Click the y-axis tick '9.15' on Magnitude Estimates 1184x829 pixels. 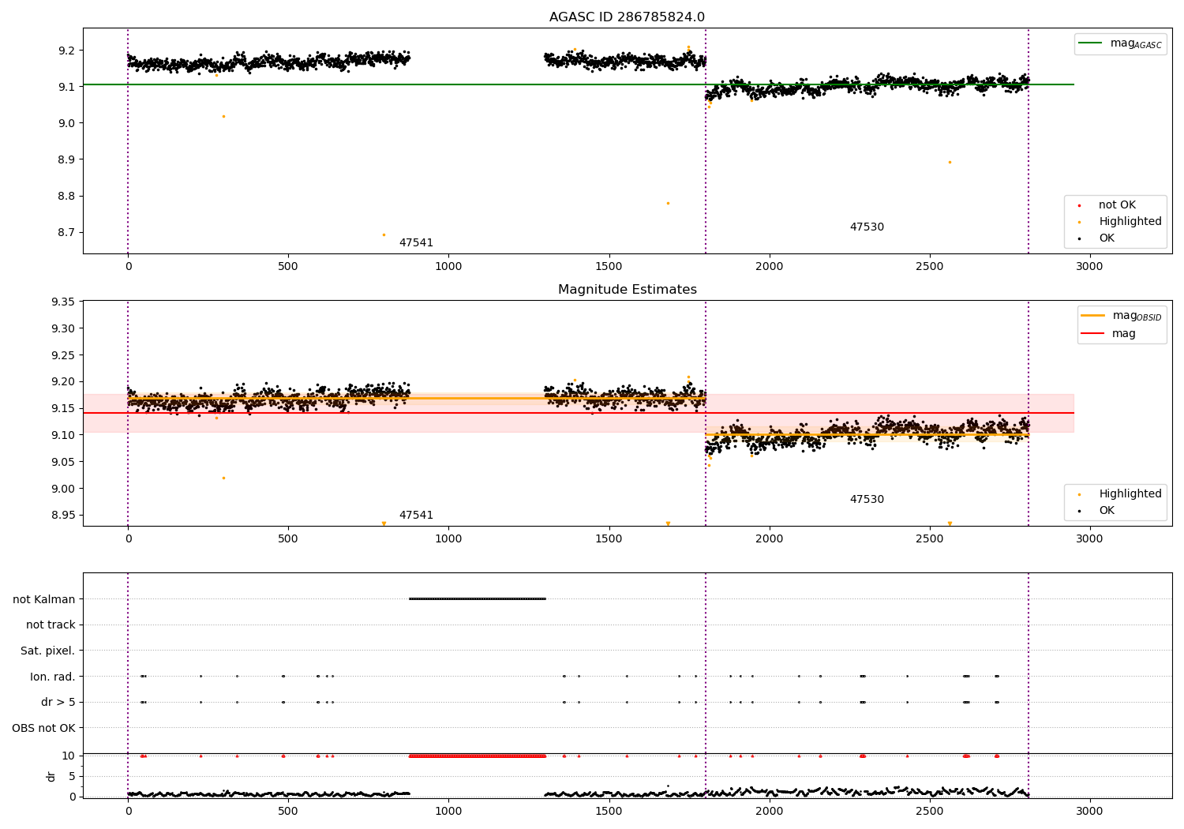coord(63,409)
